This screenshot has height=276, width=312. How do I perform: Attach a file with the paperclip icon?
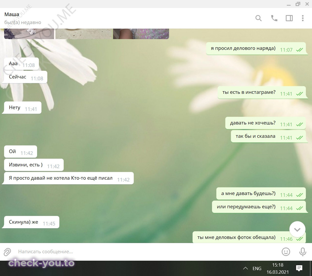click(x=7, y=252)
